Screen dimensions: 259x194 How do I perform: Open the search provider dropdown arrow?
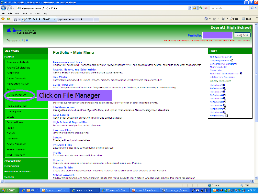click(x=256, y=8)
